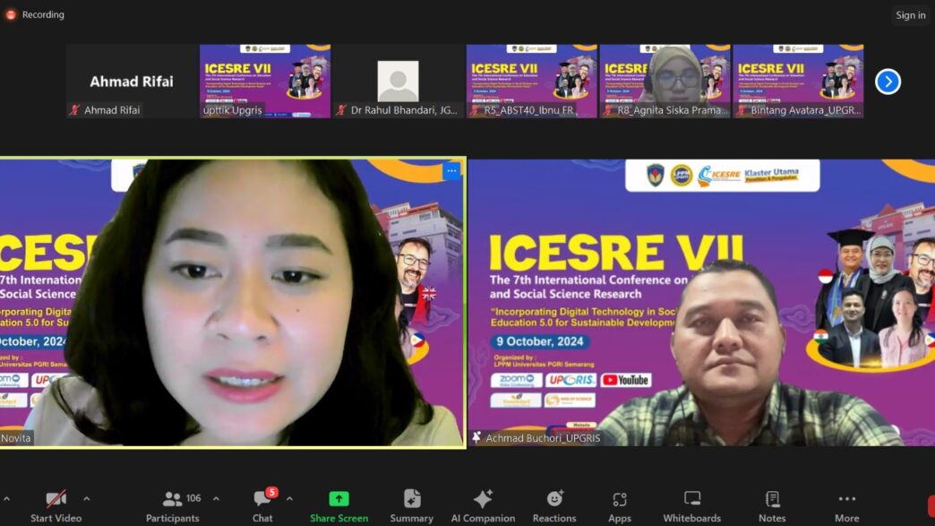Open the More options menu in toolbar
This screenshot has width=935, height=526.
pyautogui.click(x=846, y=499)
